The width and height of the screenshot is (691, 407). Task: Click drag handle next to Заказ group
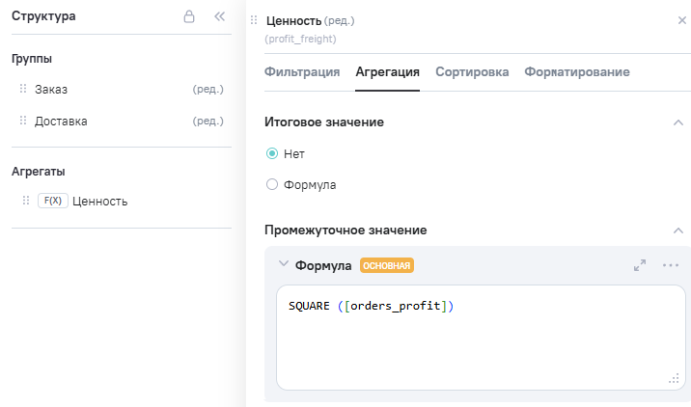23,90
